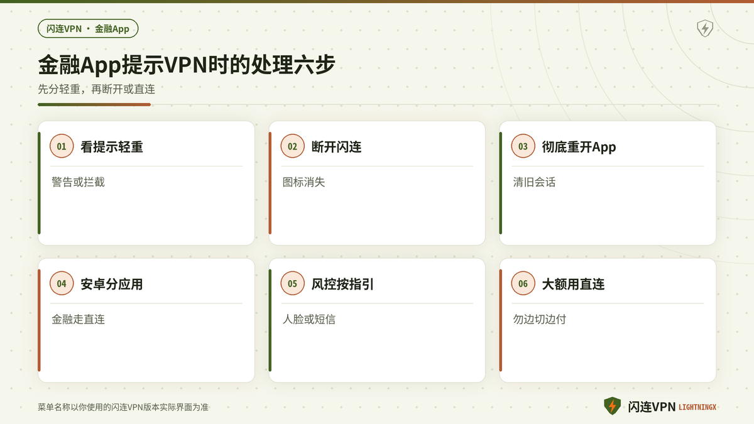Screen dimensions: 754x424
Task: Click the heading 看提示轻重
Action: click(x=112, y=147)
